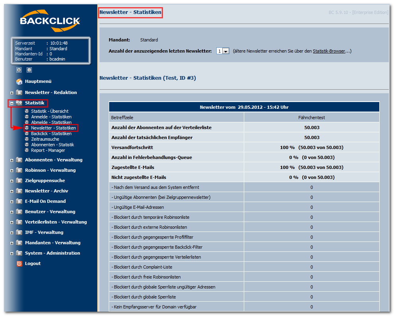
Task: Click the expand-all plus icon
Action: (19, 70)
